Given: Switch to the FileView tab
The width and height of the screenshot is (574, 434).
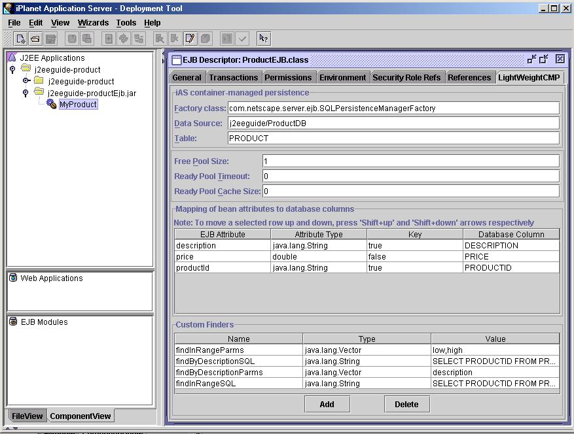Looking at the screenshot, I should pyautogui.click(x=27, y=416).
